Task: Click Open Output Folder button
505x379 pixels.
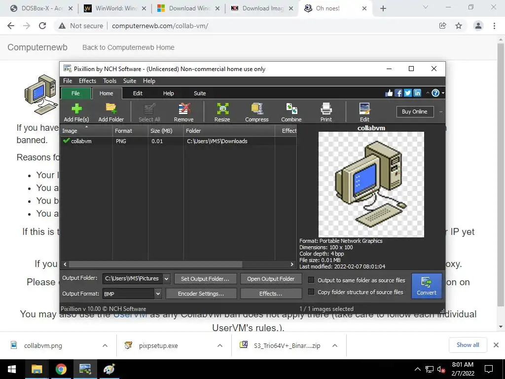Action: [271, 279]
